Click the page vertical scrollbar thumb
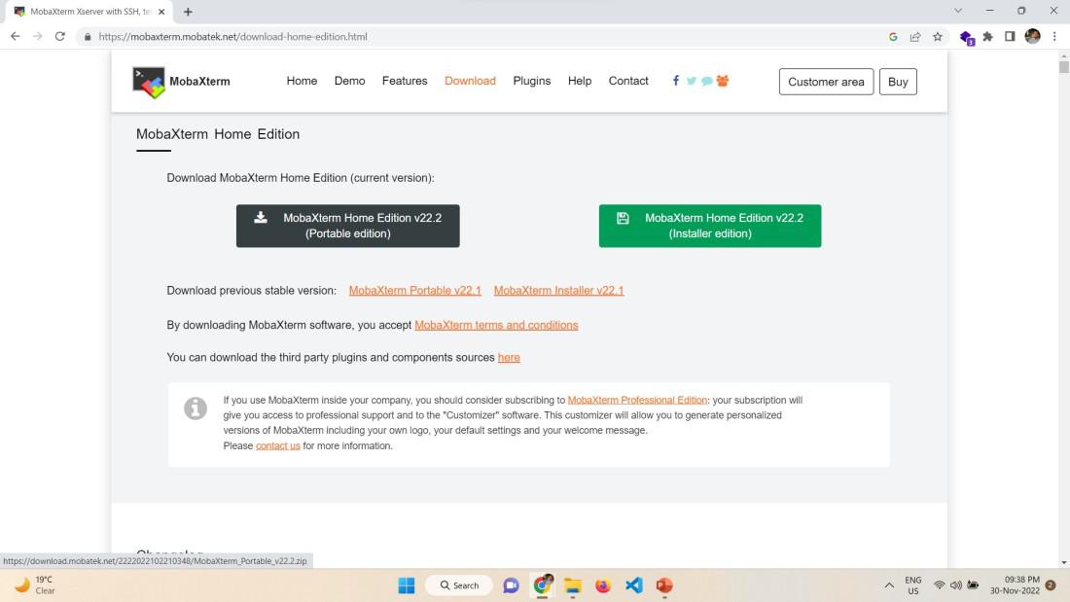 [1064, 67]
